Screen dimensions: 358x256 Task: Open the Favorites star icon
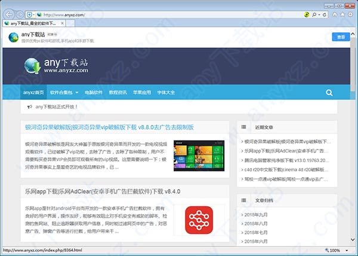click(342, 14)
